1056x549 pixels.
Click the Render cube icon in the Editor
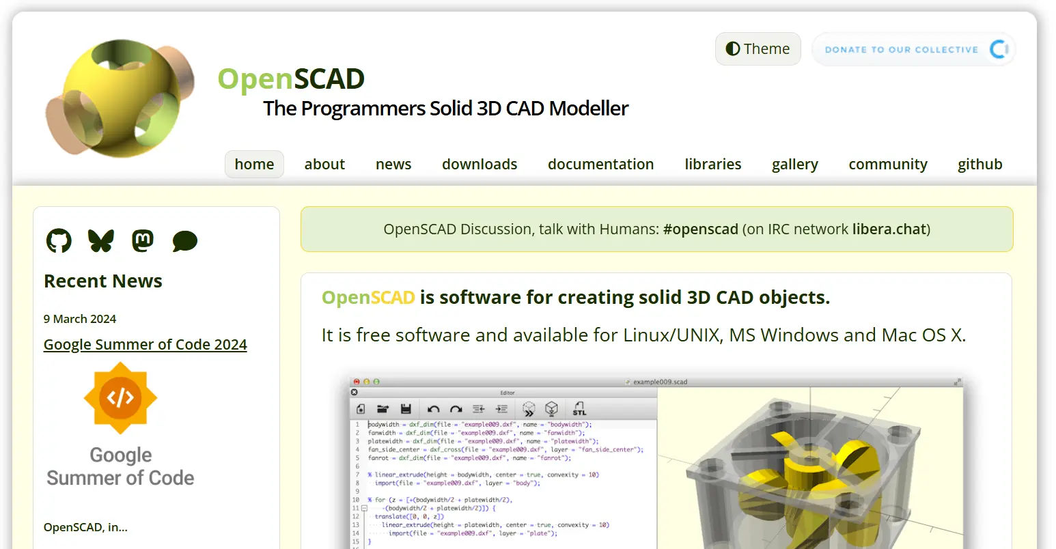553,408
